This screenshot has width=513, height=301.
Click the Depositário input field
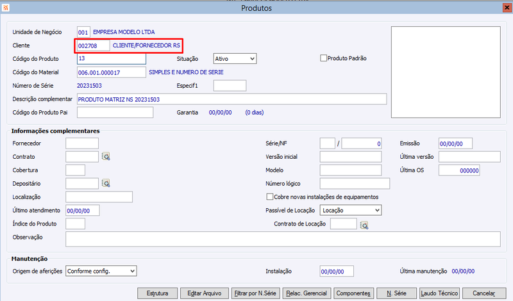82,184
